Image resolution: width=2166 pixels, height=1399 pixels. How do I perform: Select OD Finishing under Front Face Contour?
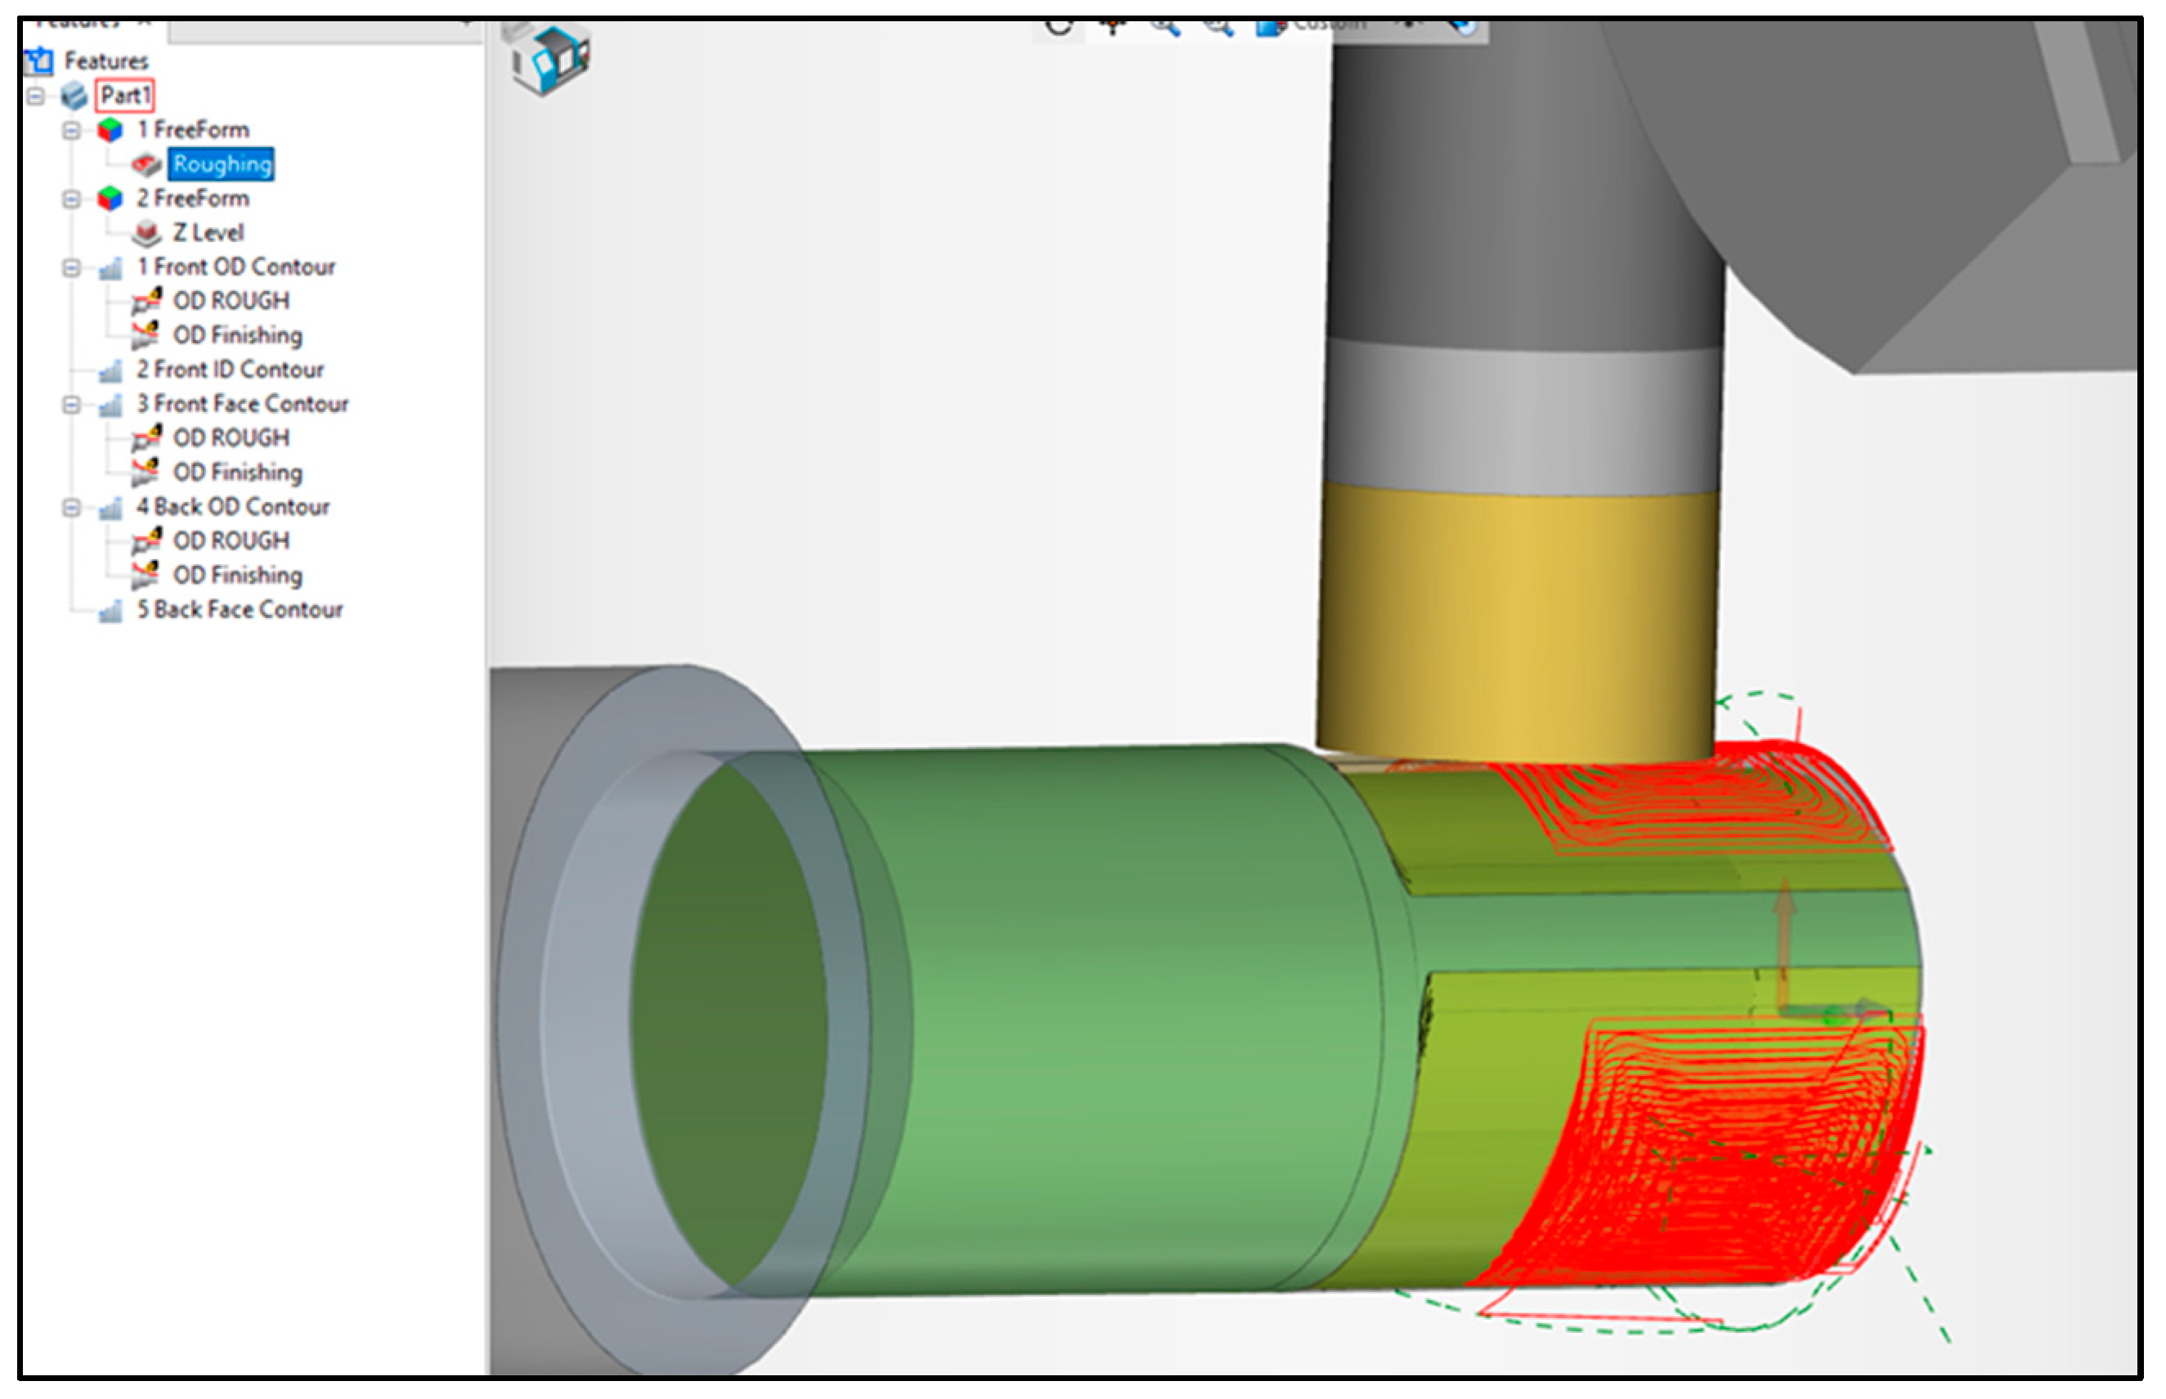(x=237, y=473)
